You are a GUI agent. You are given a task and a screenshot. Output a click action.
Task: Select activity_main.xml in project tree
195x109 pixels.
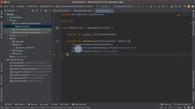point(26,48)
